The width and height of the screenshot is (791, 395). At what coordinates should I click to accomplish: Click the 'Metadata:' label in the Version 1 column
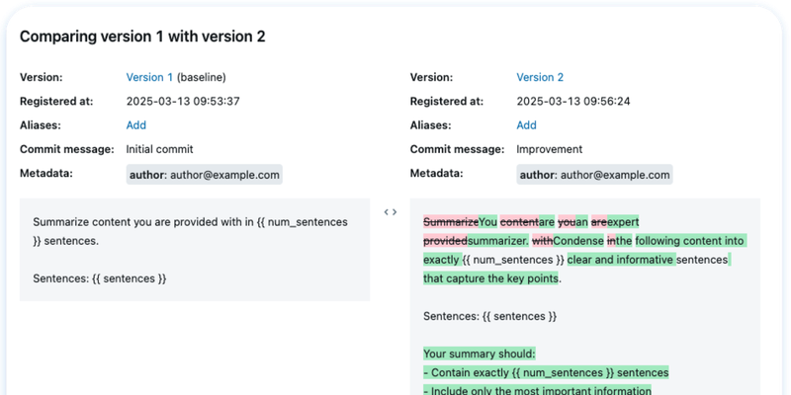tap(46, 174)
